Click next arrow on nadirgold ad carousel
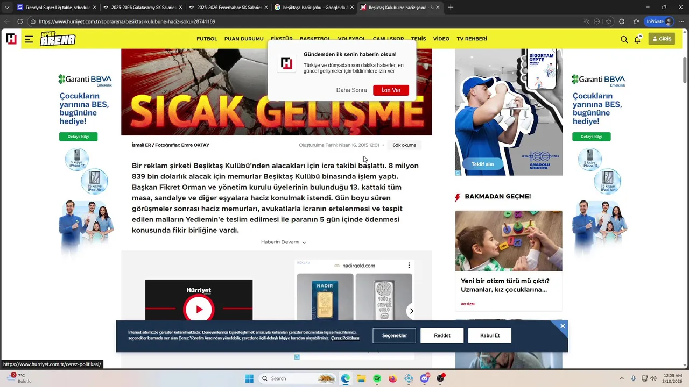This screenshot has width=689, height=387. click(x=411, y=311)
